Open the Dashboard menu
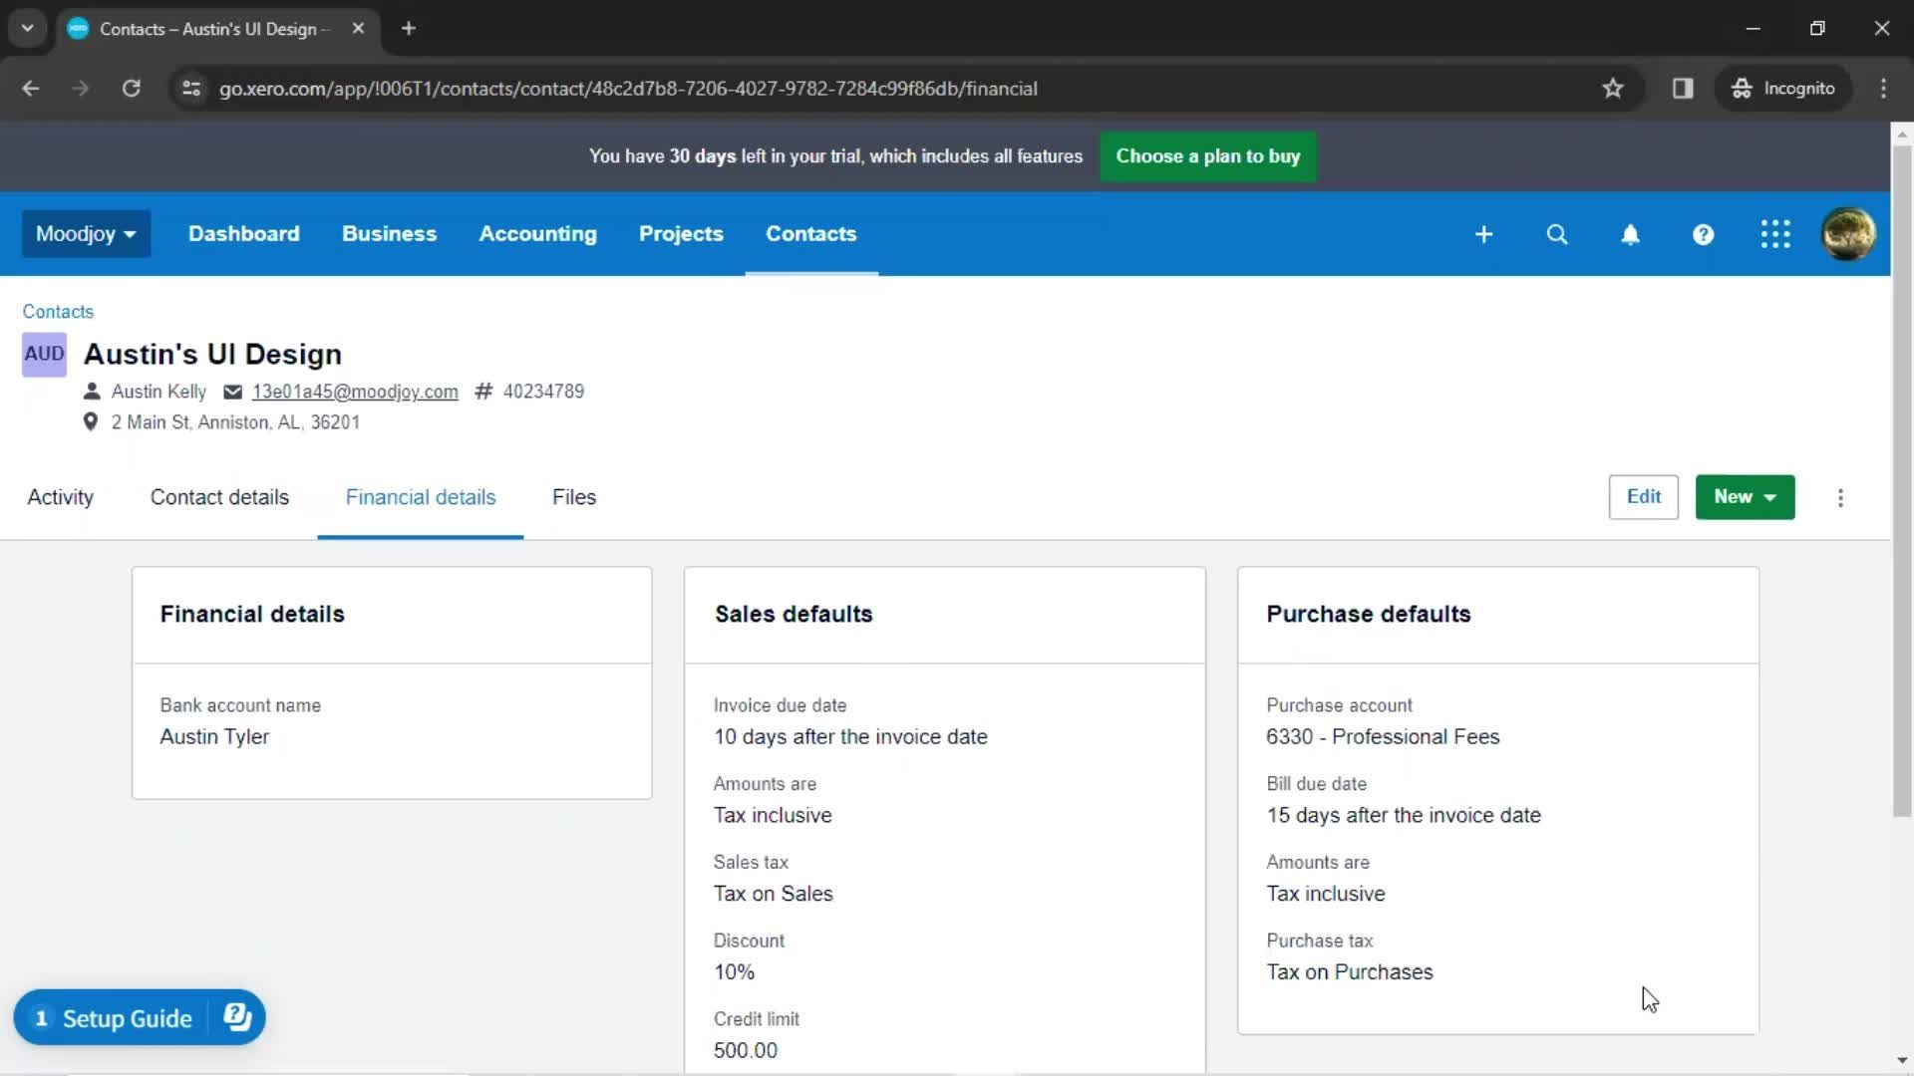The width and height of the screenshot is (1914, 1076). (243, 234)
